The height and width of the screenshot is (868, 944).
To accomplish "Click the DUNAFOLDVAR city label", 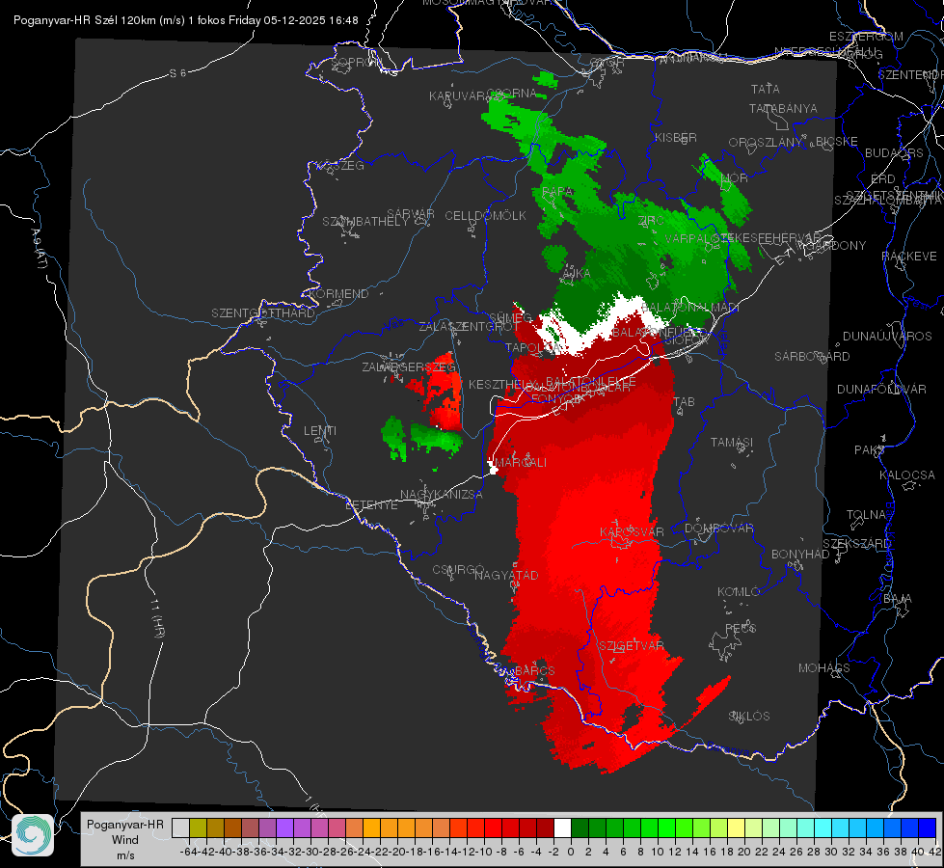I will pos(881,389).
